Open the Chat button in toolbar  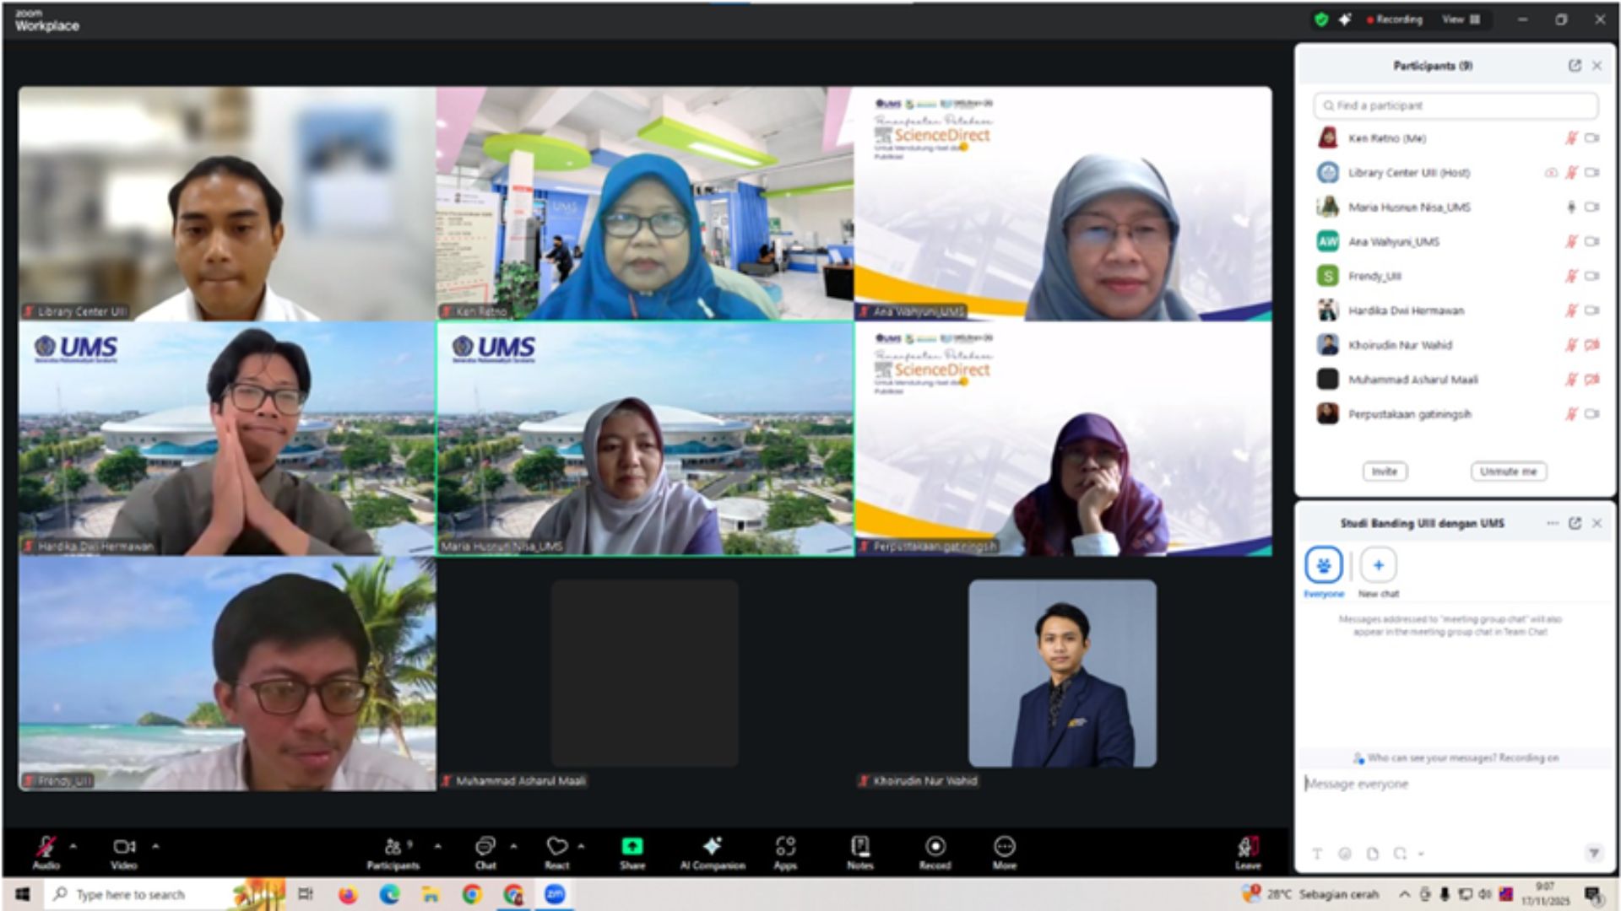point(485,851)
